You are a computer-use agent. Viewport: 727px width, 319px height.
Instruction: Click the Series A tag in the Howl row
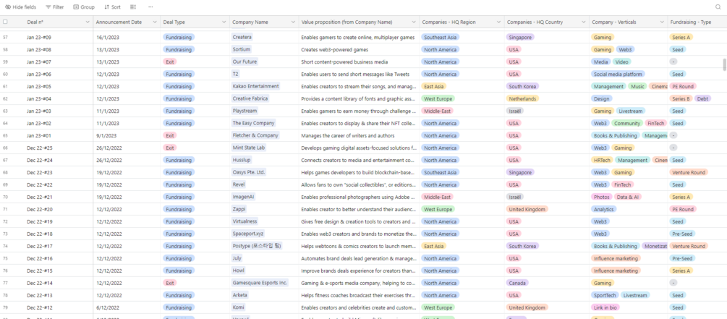click(x=681, y=271)
